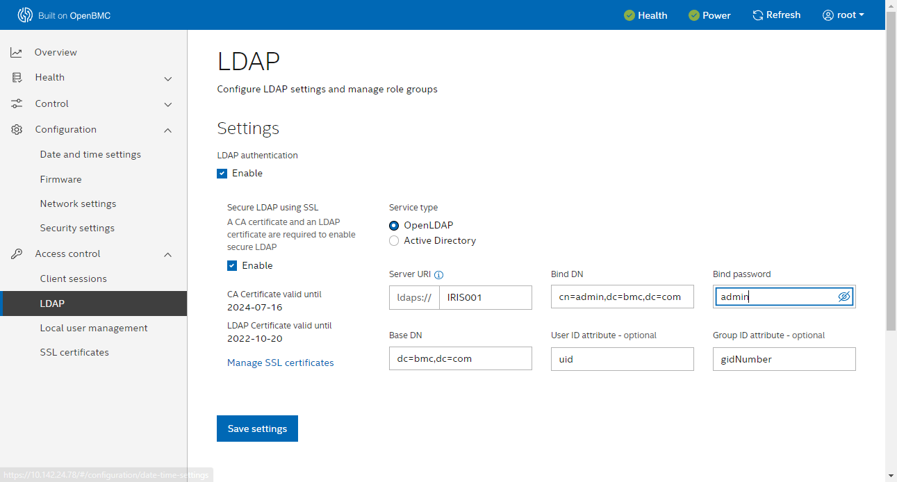Click the Server URI info icon
This screenshot has height=482, width=897.
click(x=438, y=275)
